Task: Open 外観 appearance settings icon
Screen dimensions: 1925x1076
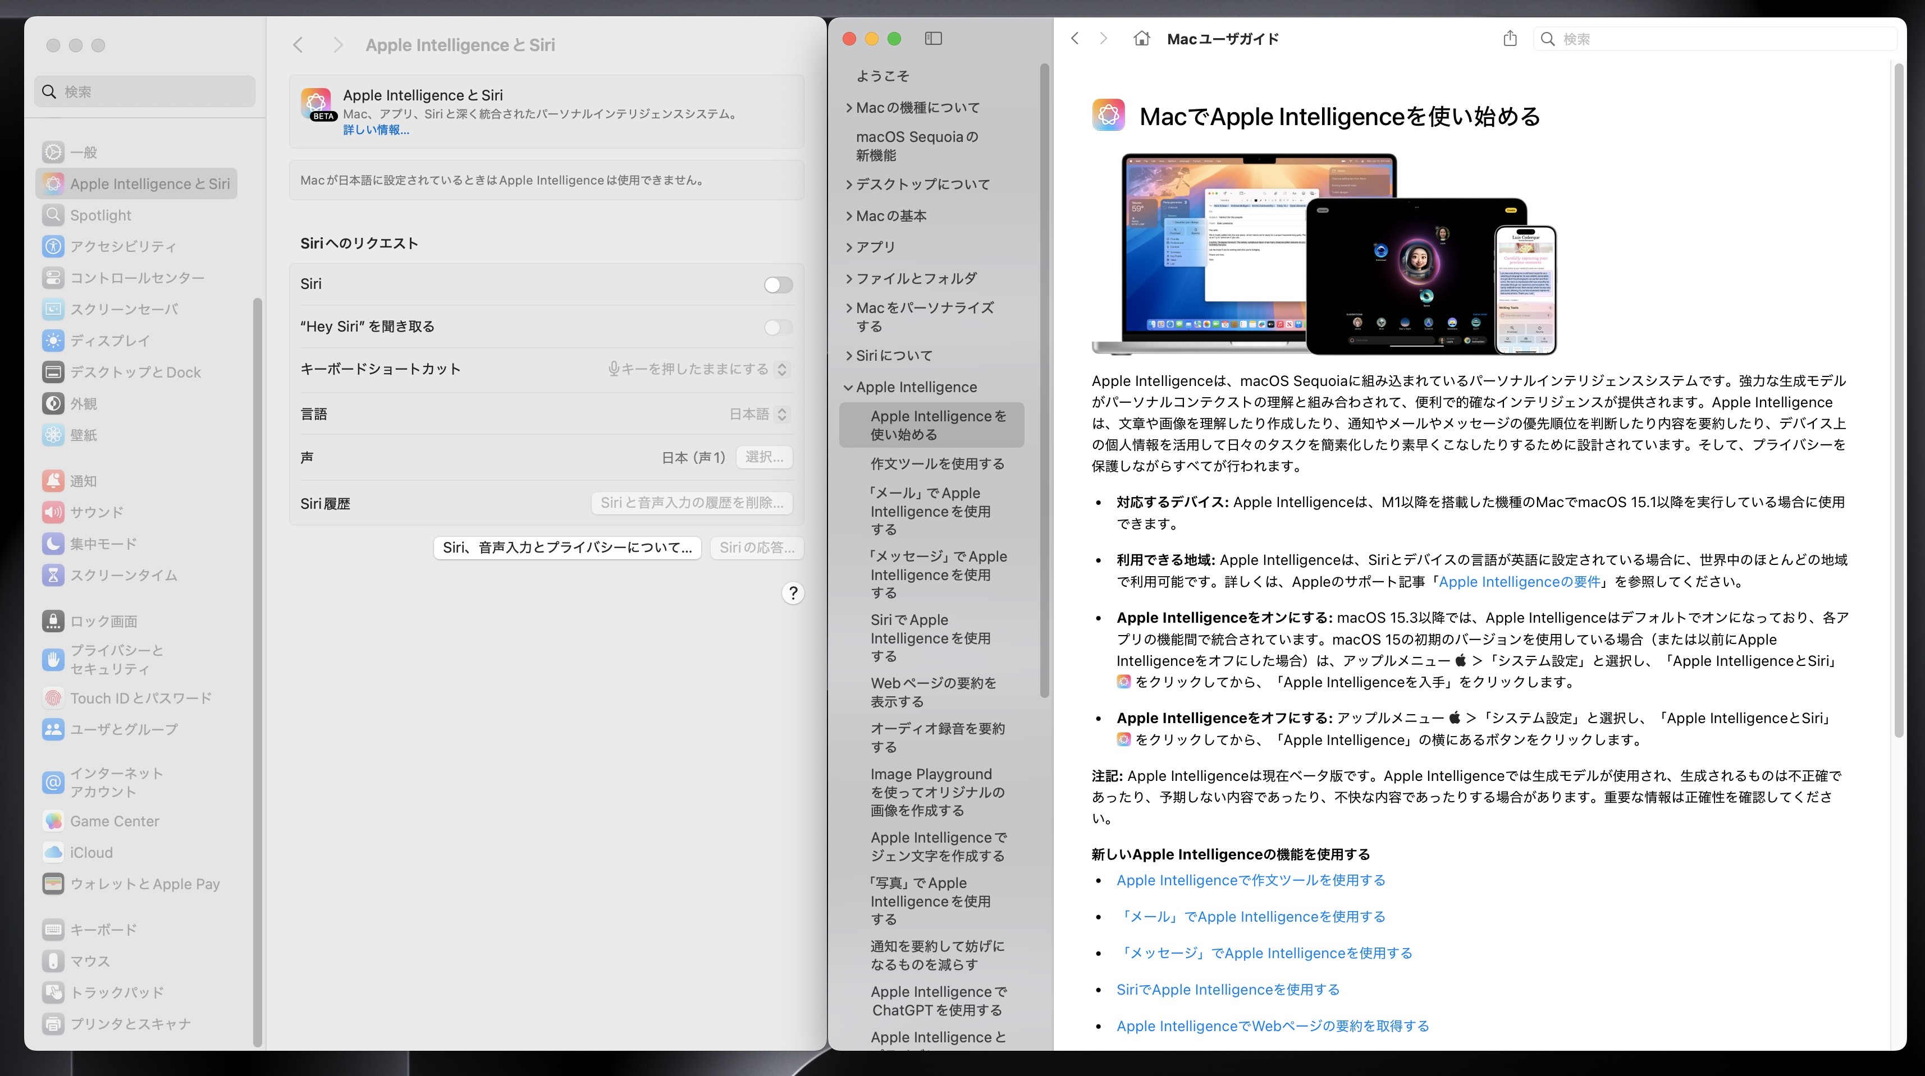Action: [x=53, y=403]
